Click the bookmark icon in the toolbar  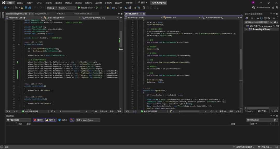144,8
